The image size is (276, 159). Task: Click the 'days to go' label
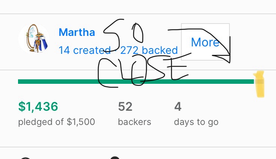click(x=196, y=122)
